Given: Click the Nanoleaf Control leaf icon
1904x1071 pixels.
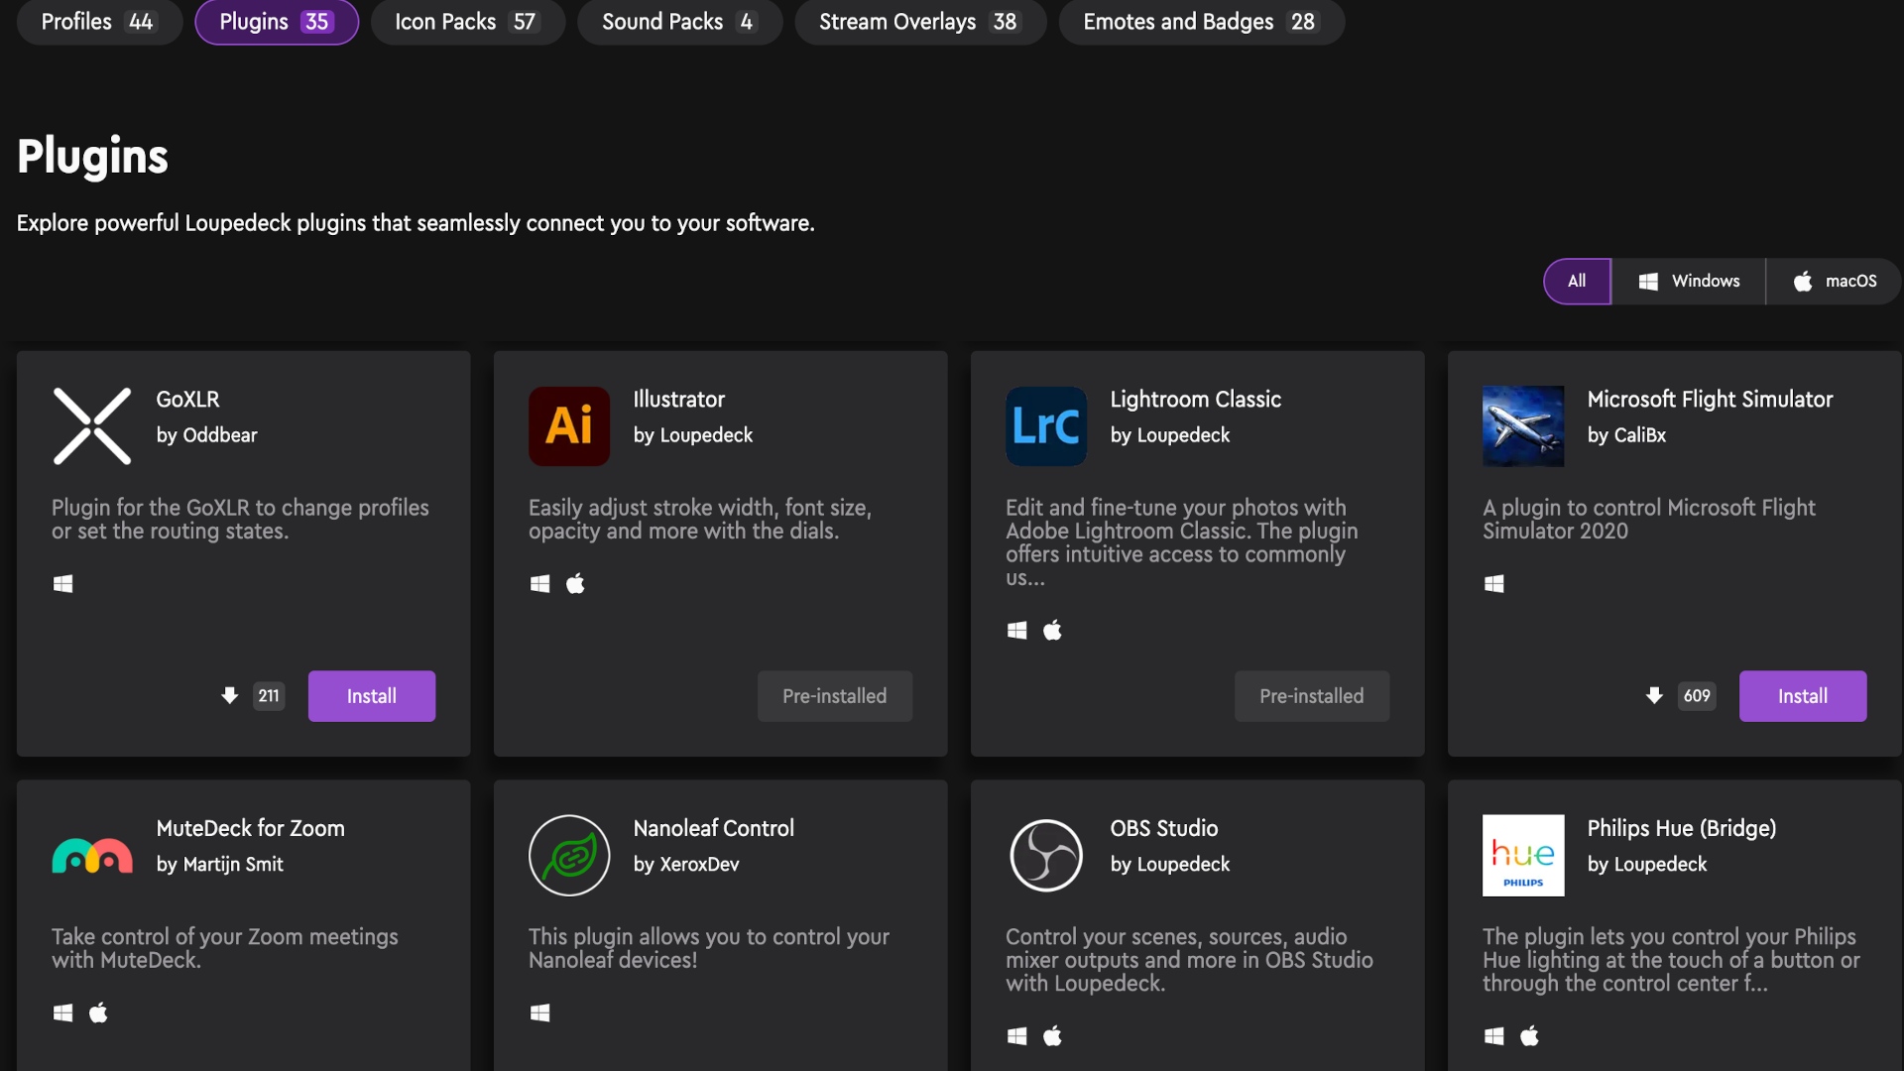Looking at the screenshot, I should [x=569, y=856].
